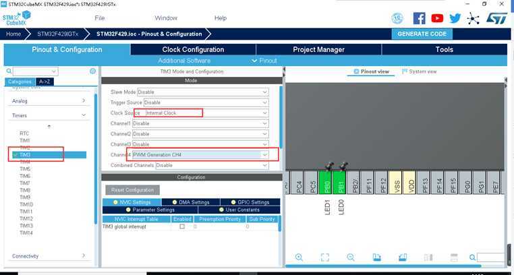Select the PB1 pin labeled LED0

tap(339, 183)
